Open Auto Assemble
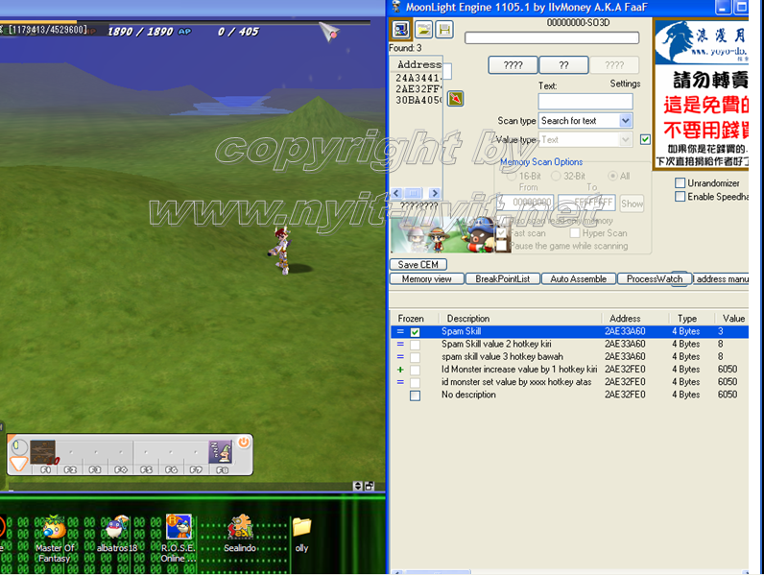 coord(579,278)
